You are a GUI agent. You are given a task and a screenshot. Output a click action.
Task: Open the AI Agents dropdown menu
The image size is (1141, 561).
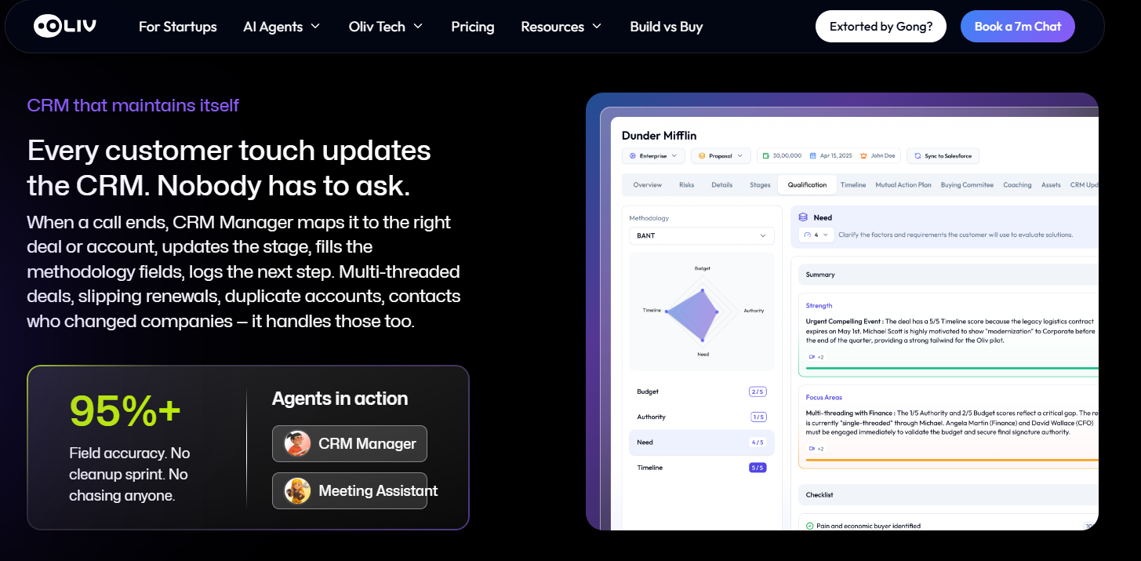click(282, 27)
